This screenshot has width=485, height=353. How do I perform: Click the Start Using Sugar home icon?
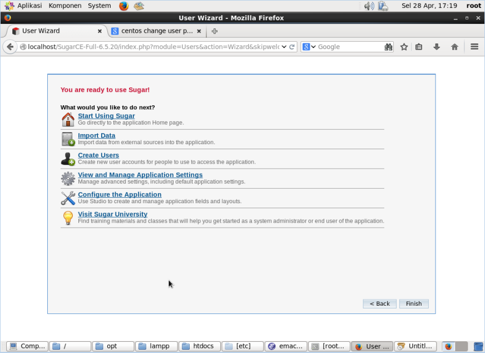pyautogui.click(x=68, y=119)
